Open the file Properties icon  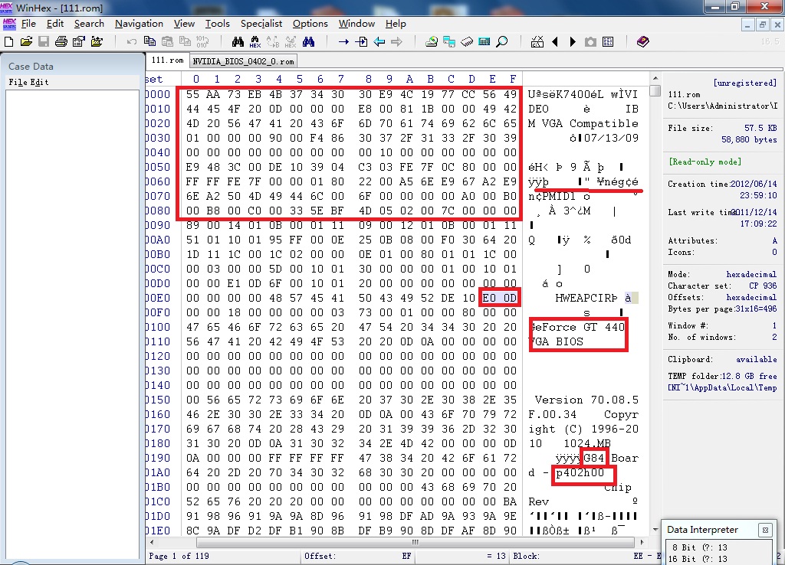pos(79,42)
